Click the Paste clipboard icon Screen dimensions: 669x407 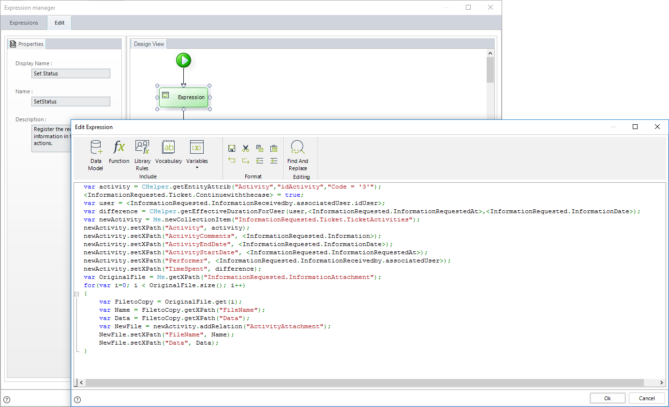pyautogui.click(x=274, y=148)
